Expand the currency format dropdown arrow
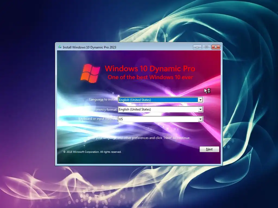The width and height of the screenshot is (278, 208). point(200,109)
